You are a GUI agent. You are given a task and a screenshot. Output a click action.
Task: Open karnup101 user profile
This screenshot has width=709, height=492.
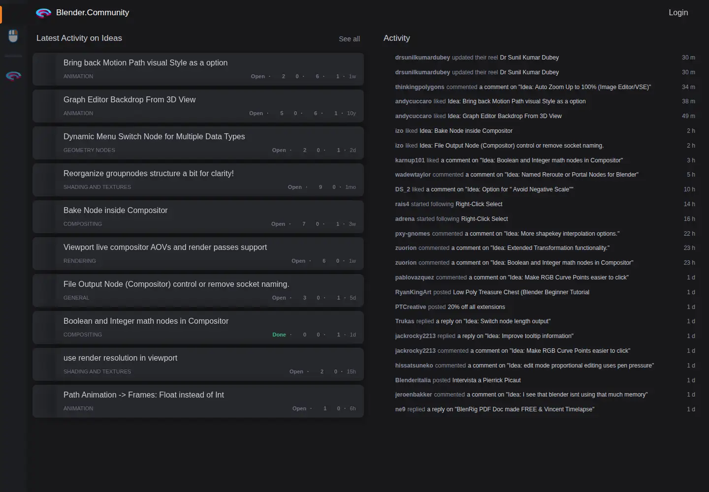410,160
